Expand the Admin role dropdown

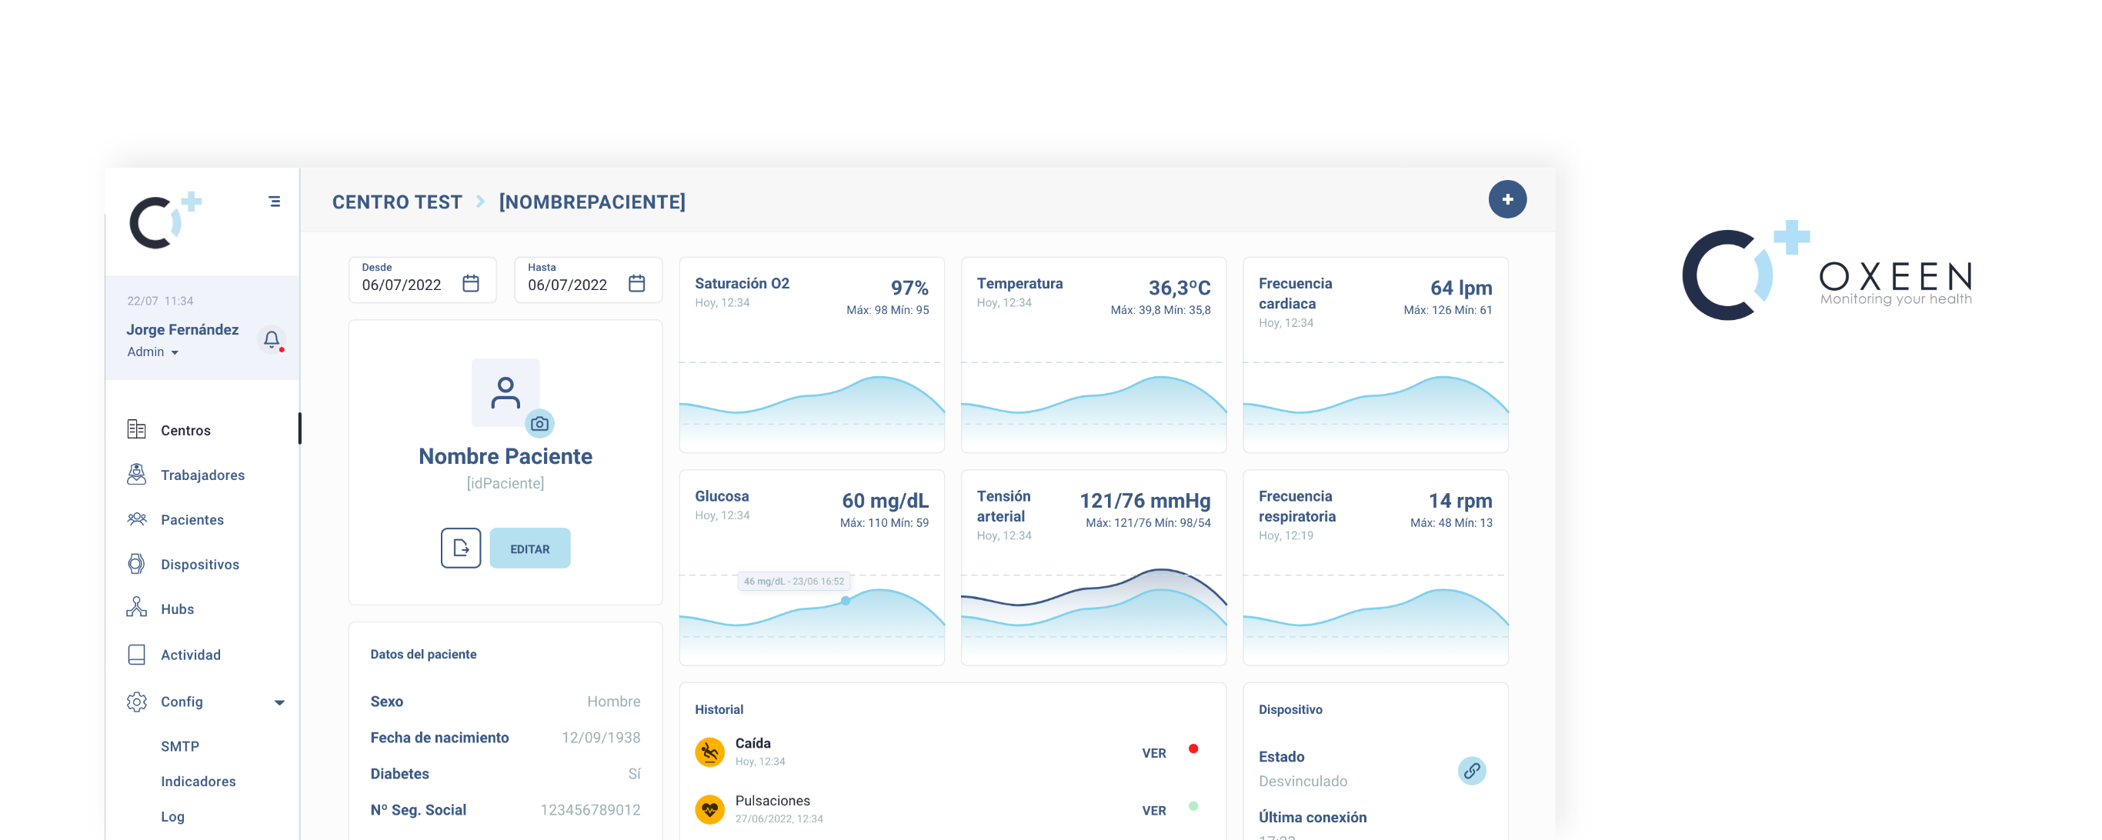click(152, 352)
